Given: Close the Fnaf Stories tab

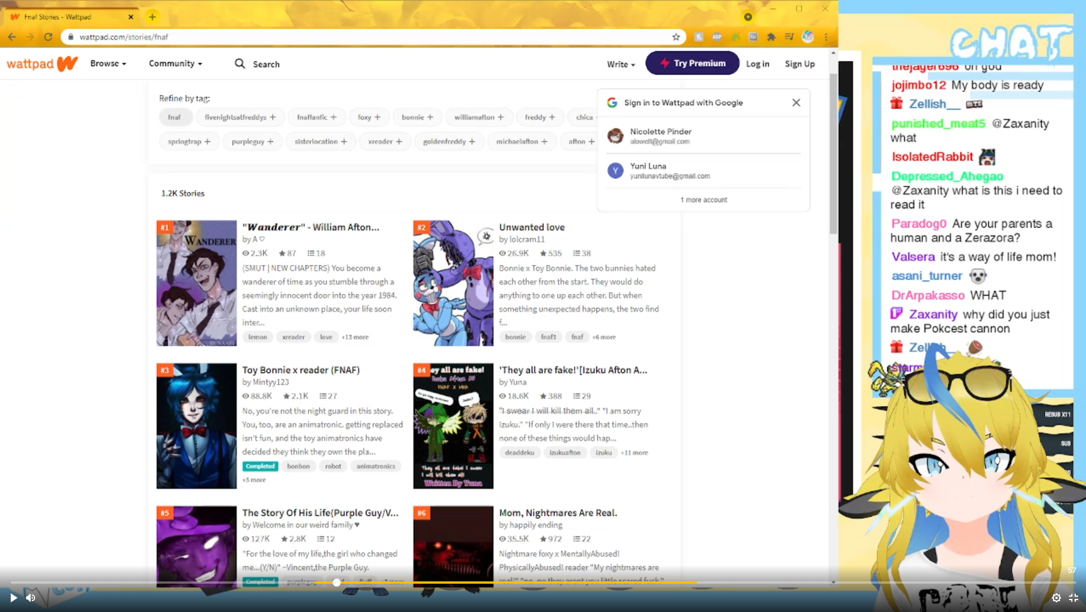Looking at the screenshot, I should click(x=131, y=17).
